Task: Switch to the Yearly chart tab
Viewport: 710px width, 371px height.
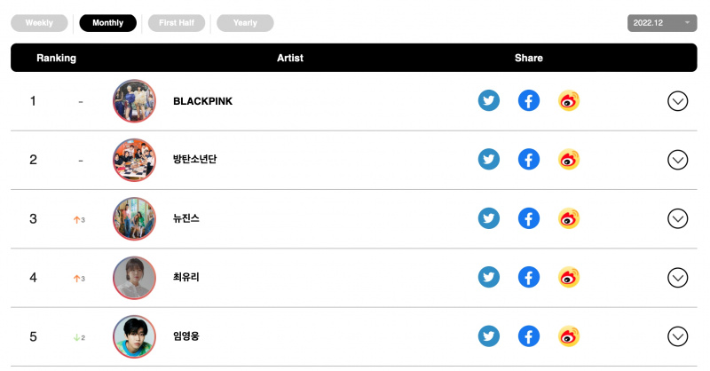Action: tap(245, 23)
